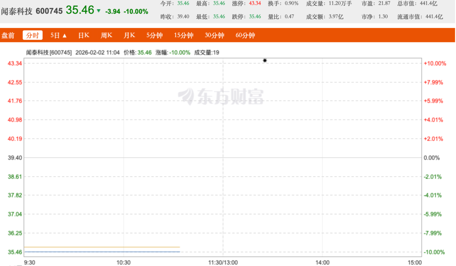Click the 市净 P/B ratio 1.30
The width and height of the screenshot is (456, 266).
pyautogui.click(x=383, y=16)
